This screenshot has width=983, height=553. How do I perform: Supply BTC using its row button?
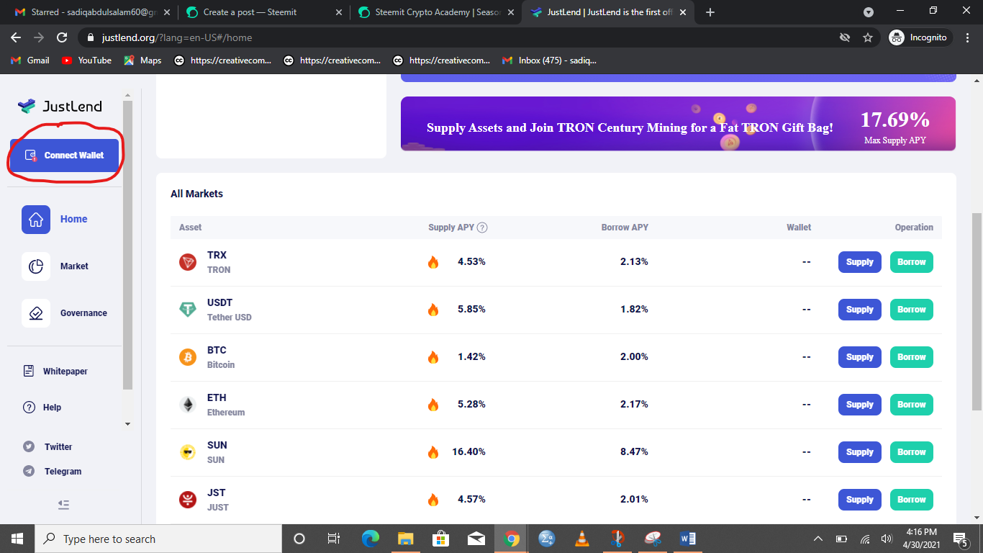coord(860,357)
